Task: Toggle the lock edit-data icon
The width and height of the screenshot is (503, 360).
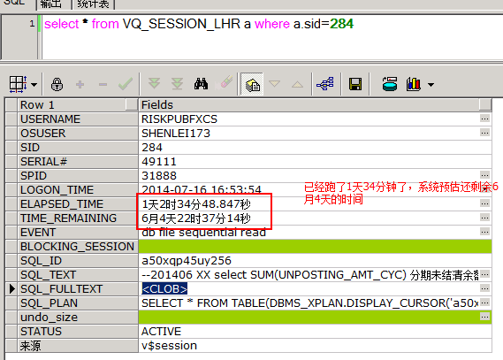Action: [57, 84]
